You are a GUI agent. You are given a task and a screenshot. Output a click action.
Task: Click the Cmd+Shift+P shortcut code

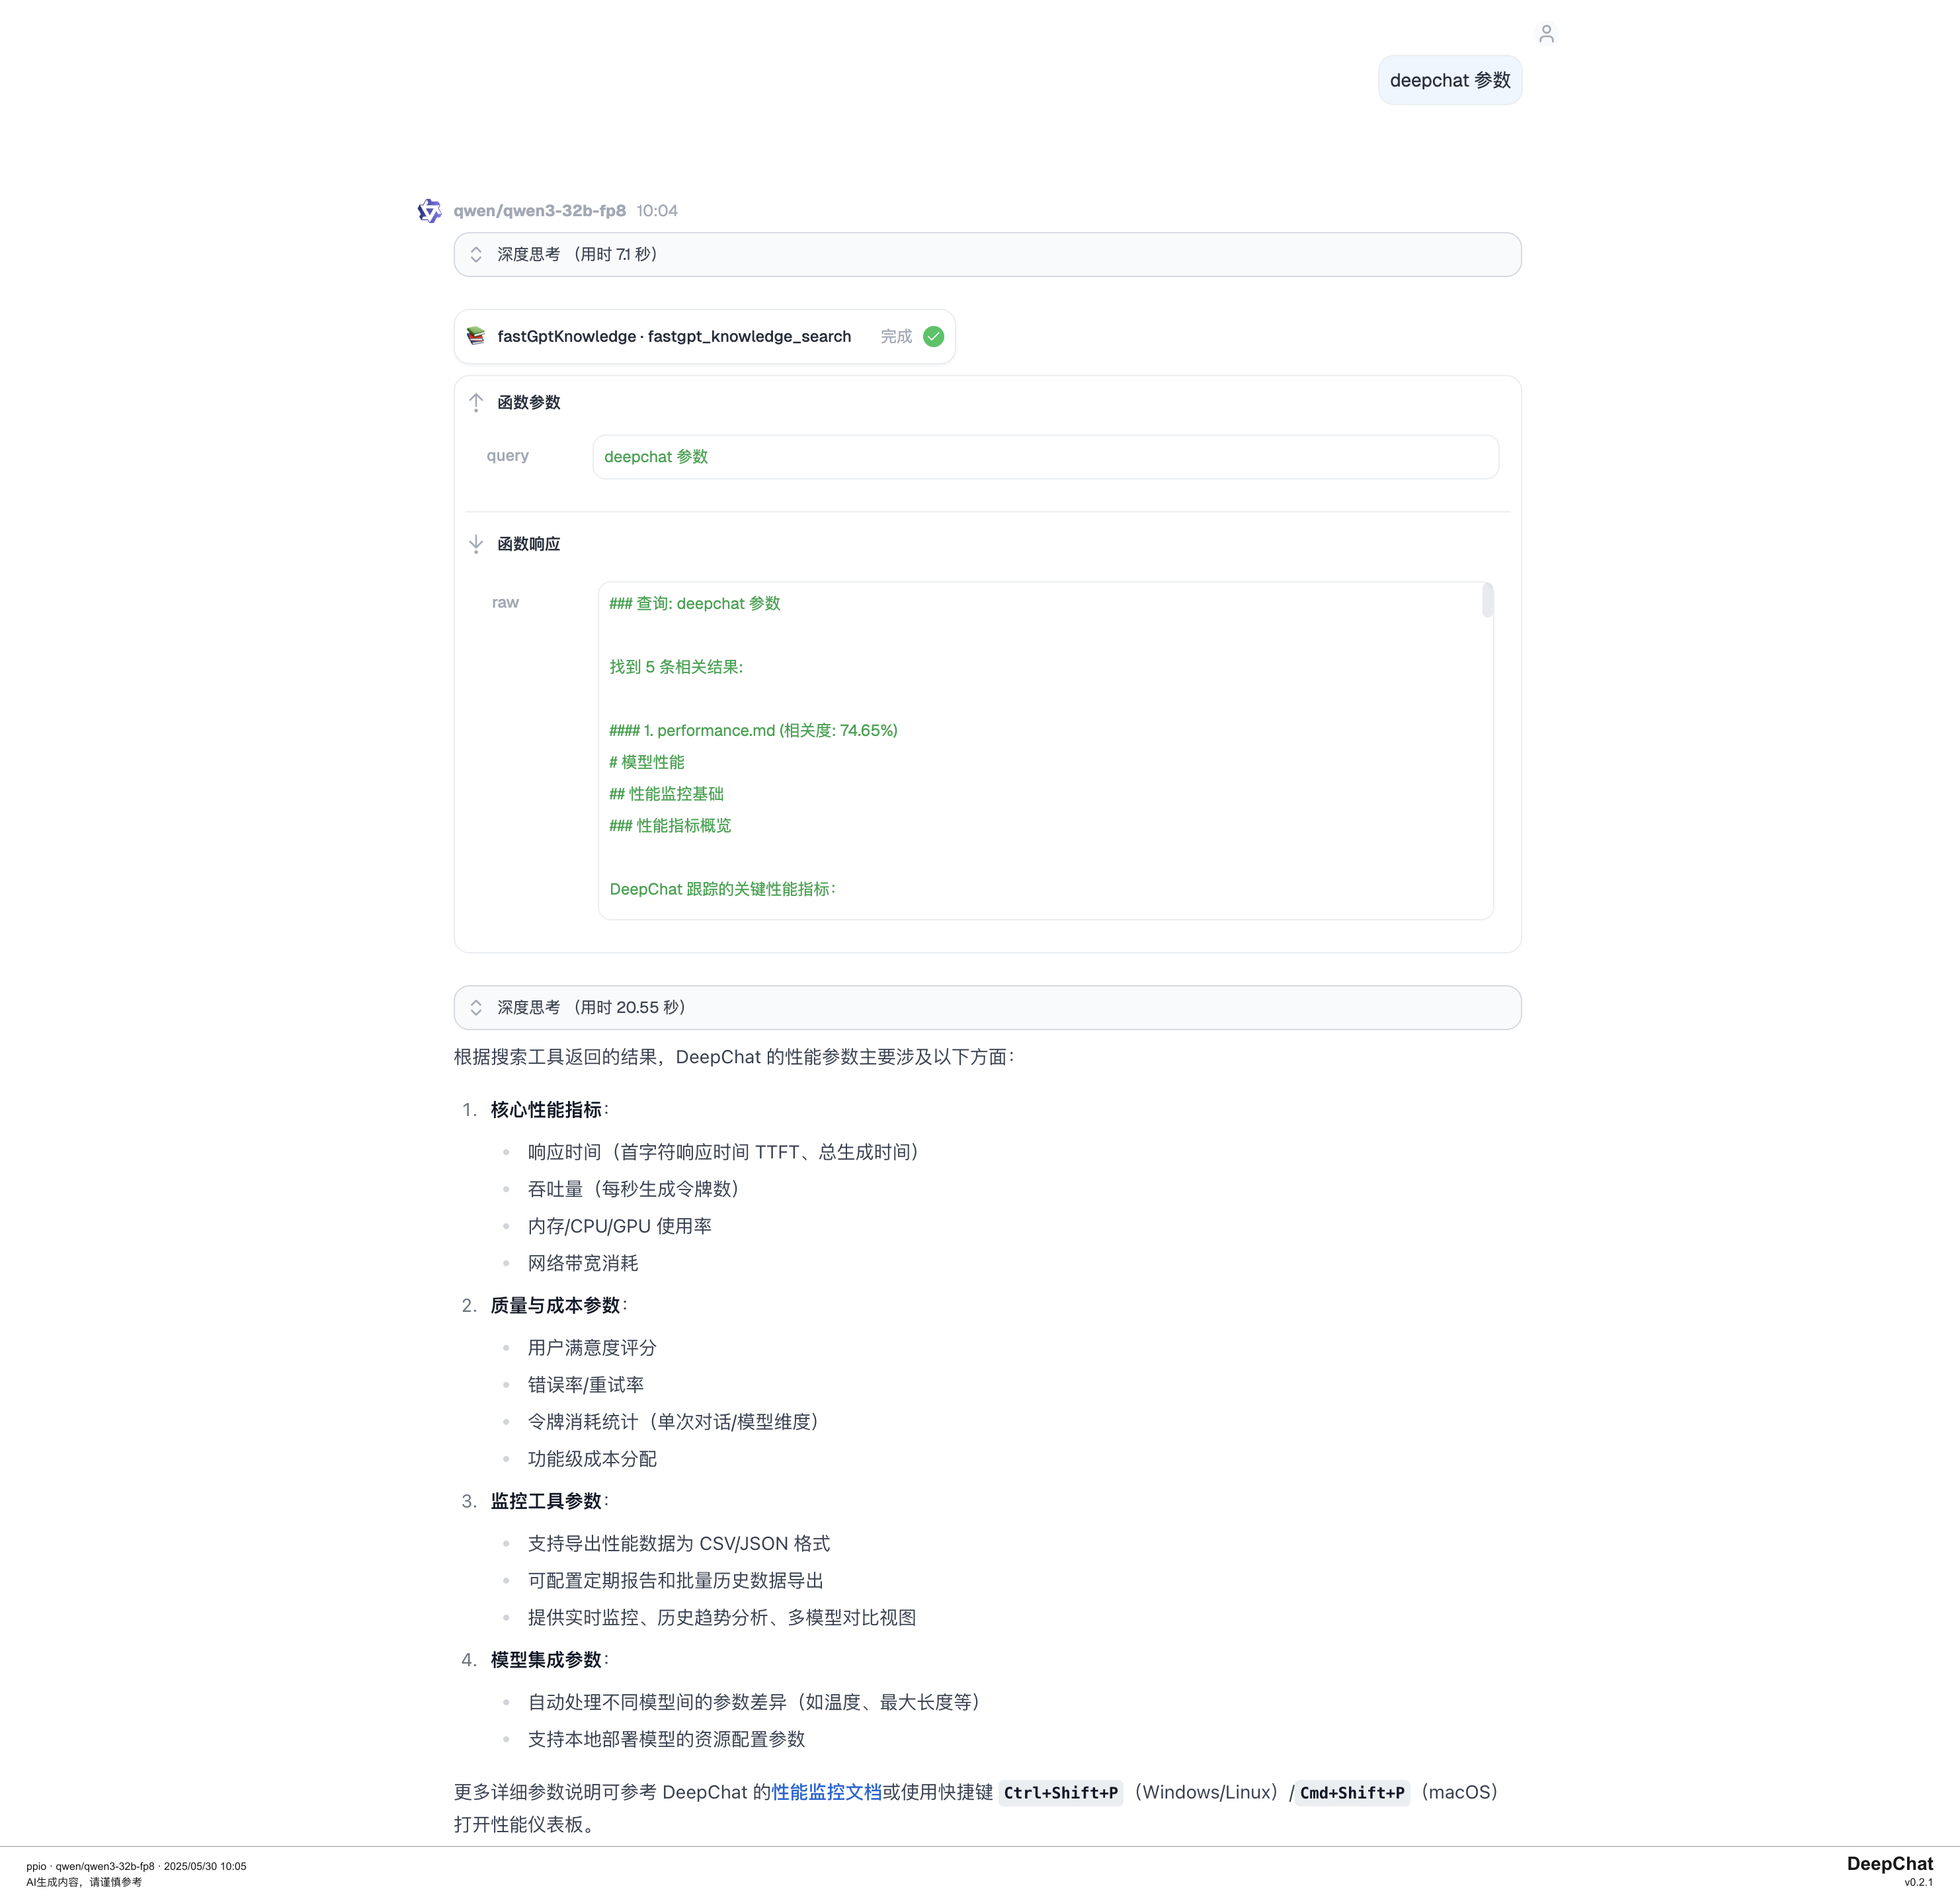point(1352,1793)
